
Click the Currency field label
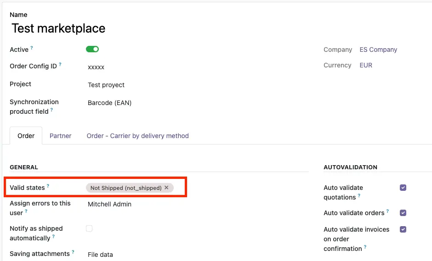click(337, 66)
